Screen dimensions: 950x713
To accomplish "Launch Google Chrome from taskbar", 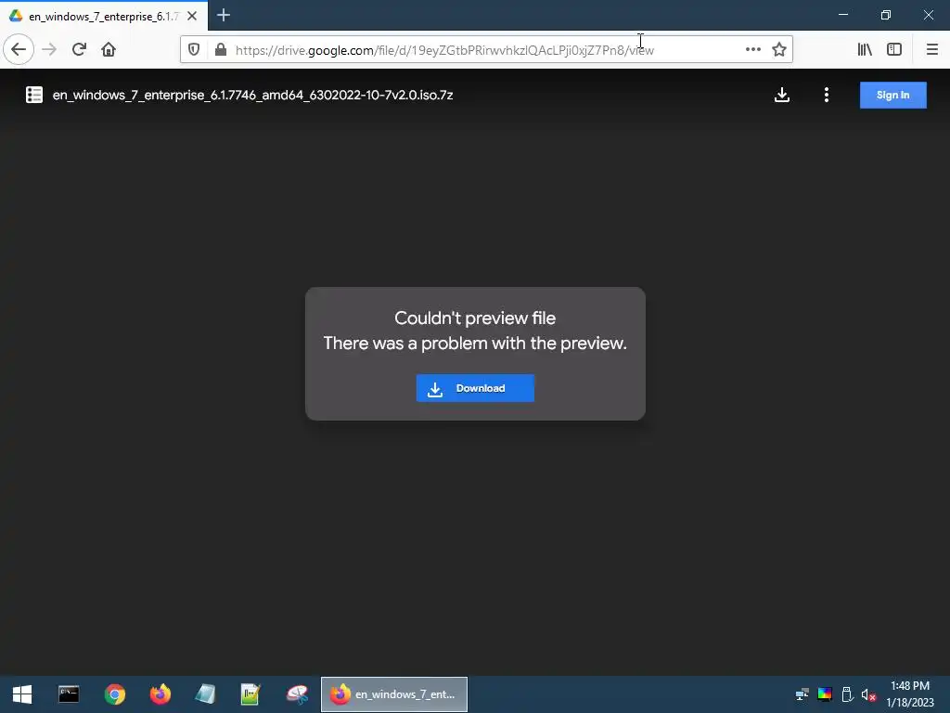I will (114, 694).
